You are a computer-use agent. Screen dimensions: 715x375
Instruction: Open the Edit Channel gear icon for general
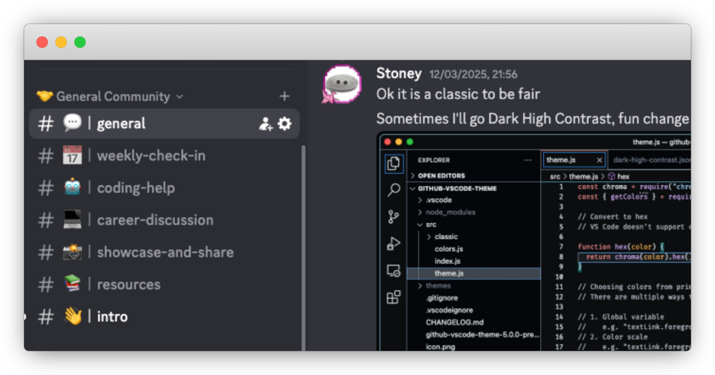coord(284,124)
